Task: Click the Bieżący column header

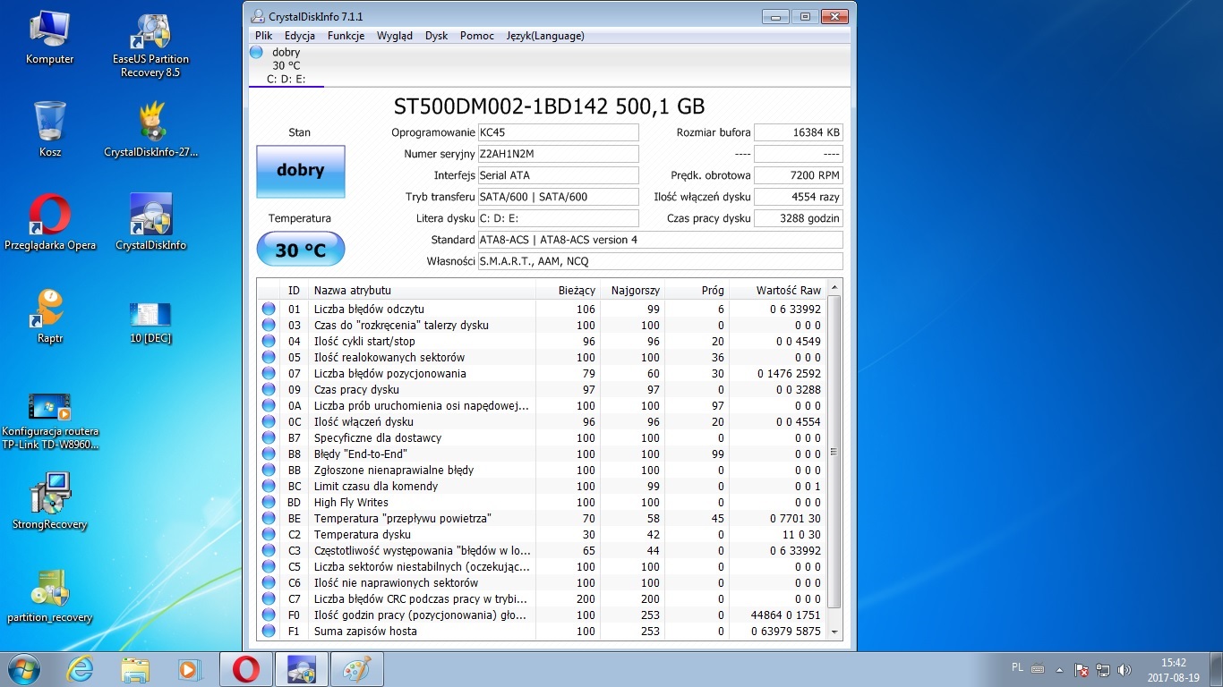Action: coord(569,290)
